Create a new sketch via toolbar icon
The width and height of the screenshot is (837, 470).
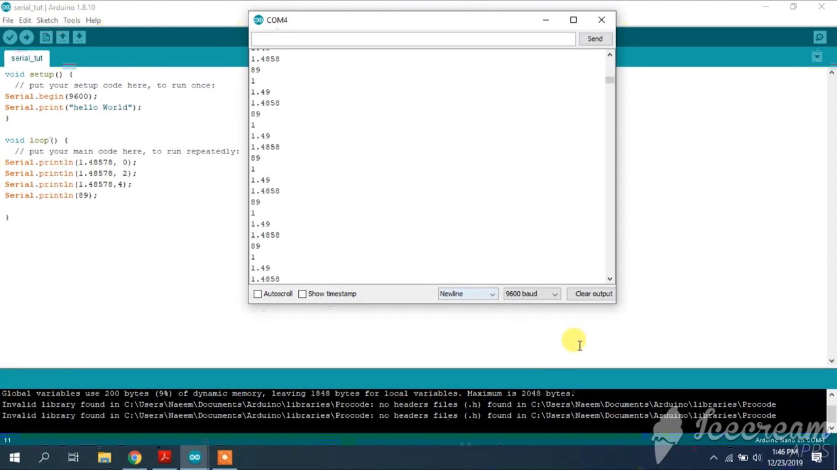pyautogui.click(x=46, y=38)
